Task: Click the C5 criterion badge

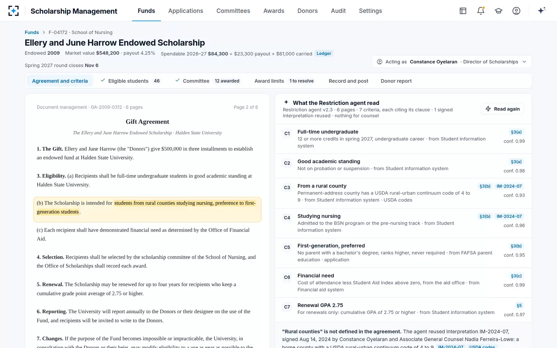Action: pyautogui.click(x=287, y=247)
